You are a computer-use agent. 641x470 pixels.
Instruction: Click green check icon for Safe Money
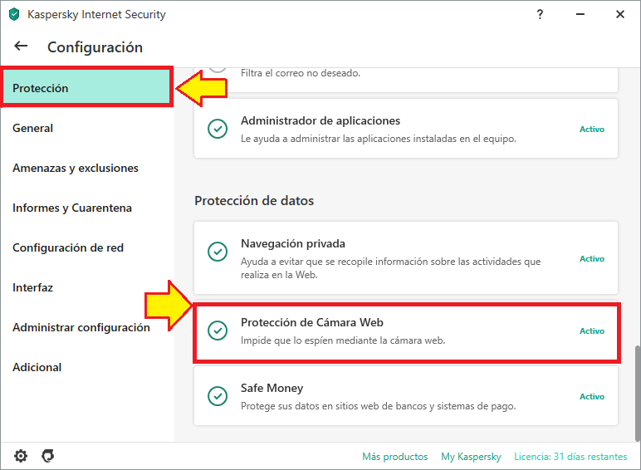click(x=217, y=396)
